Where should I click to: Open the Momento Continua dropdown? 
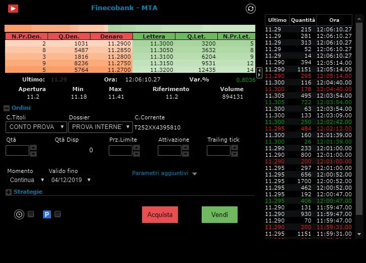coord(26,180)
